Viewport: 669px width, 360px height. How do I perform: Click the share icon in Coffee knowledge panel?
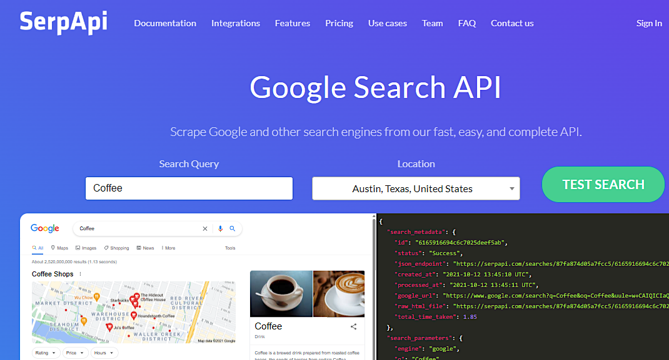pos(353,326)
